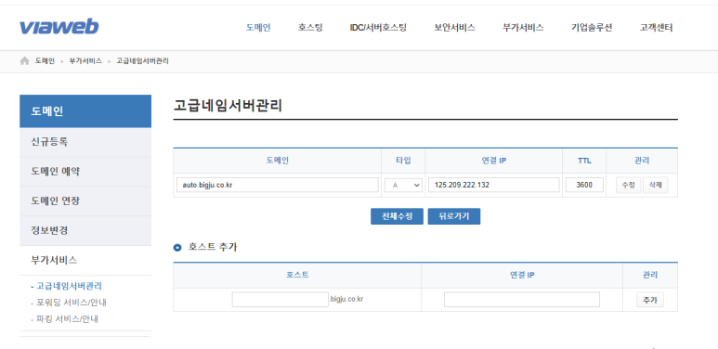Click 도메인 in the breadcrumb

45,61
